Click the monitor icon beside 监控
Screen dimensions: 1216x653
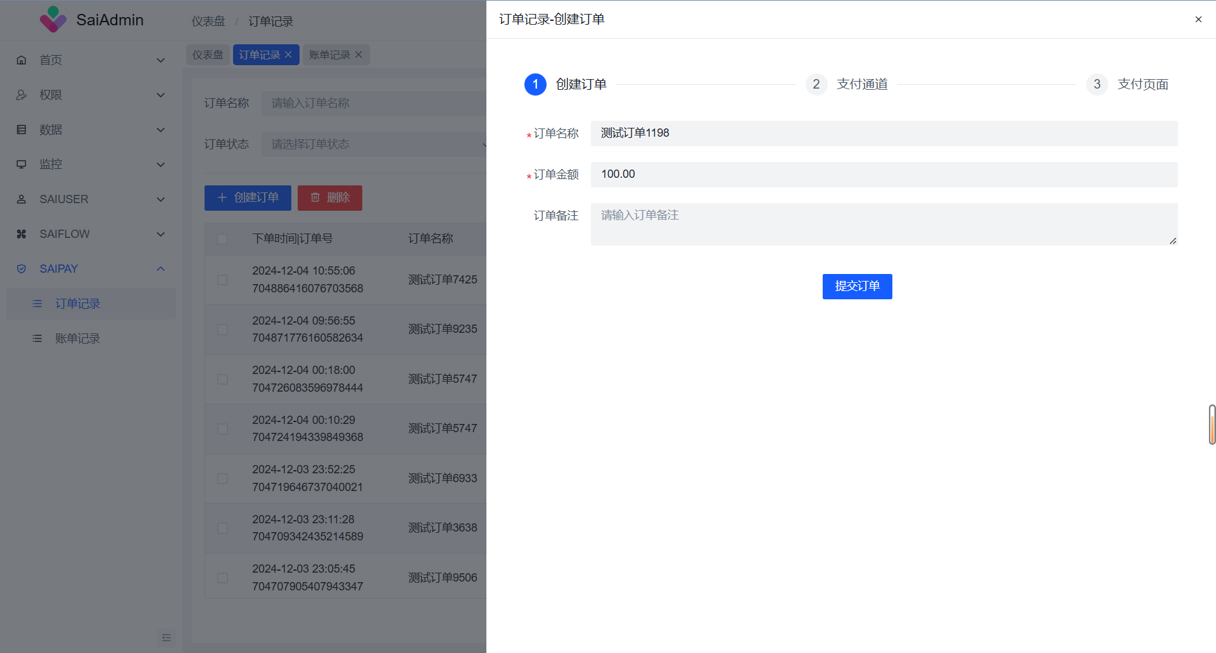coord(22,165)
